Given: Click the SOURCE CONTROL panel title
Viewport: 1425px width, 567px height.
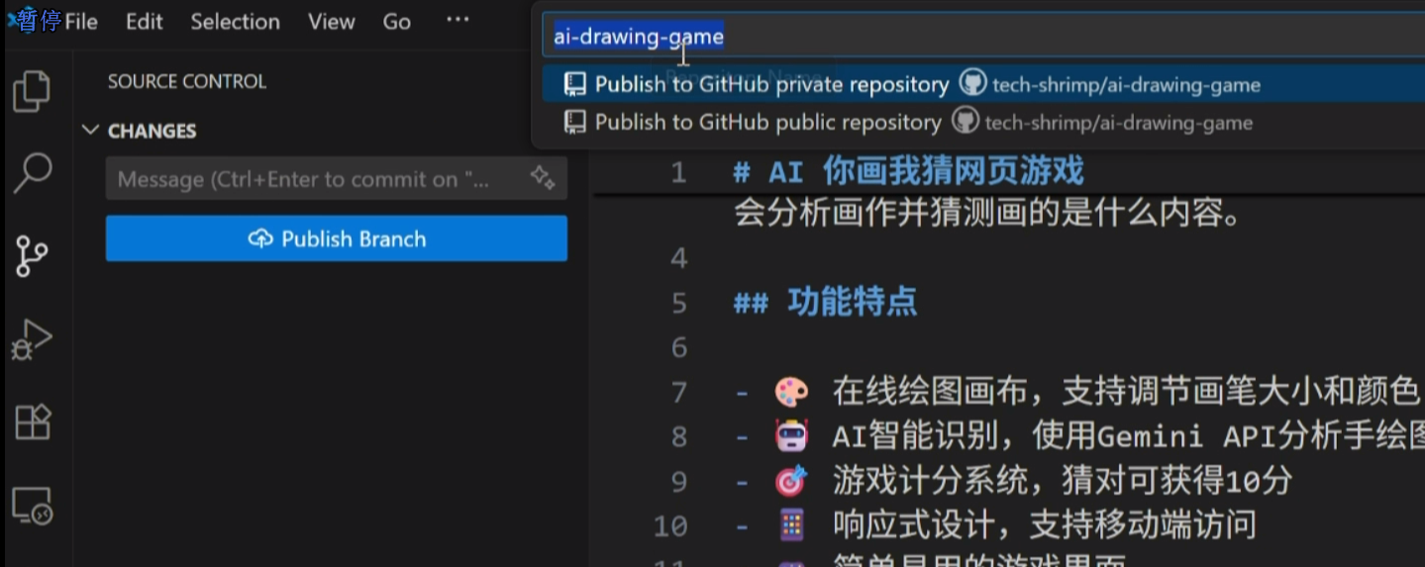Looking at the screenshot, I should pos(187,81).
